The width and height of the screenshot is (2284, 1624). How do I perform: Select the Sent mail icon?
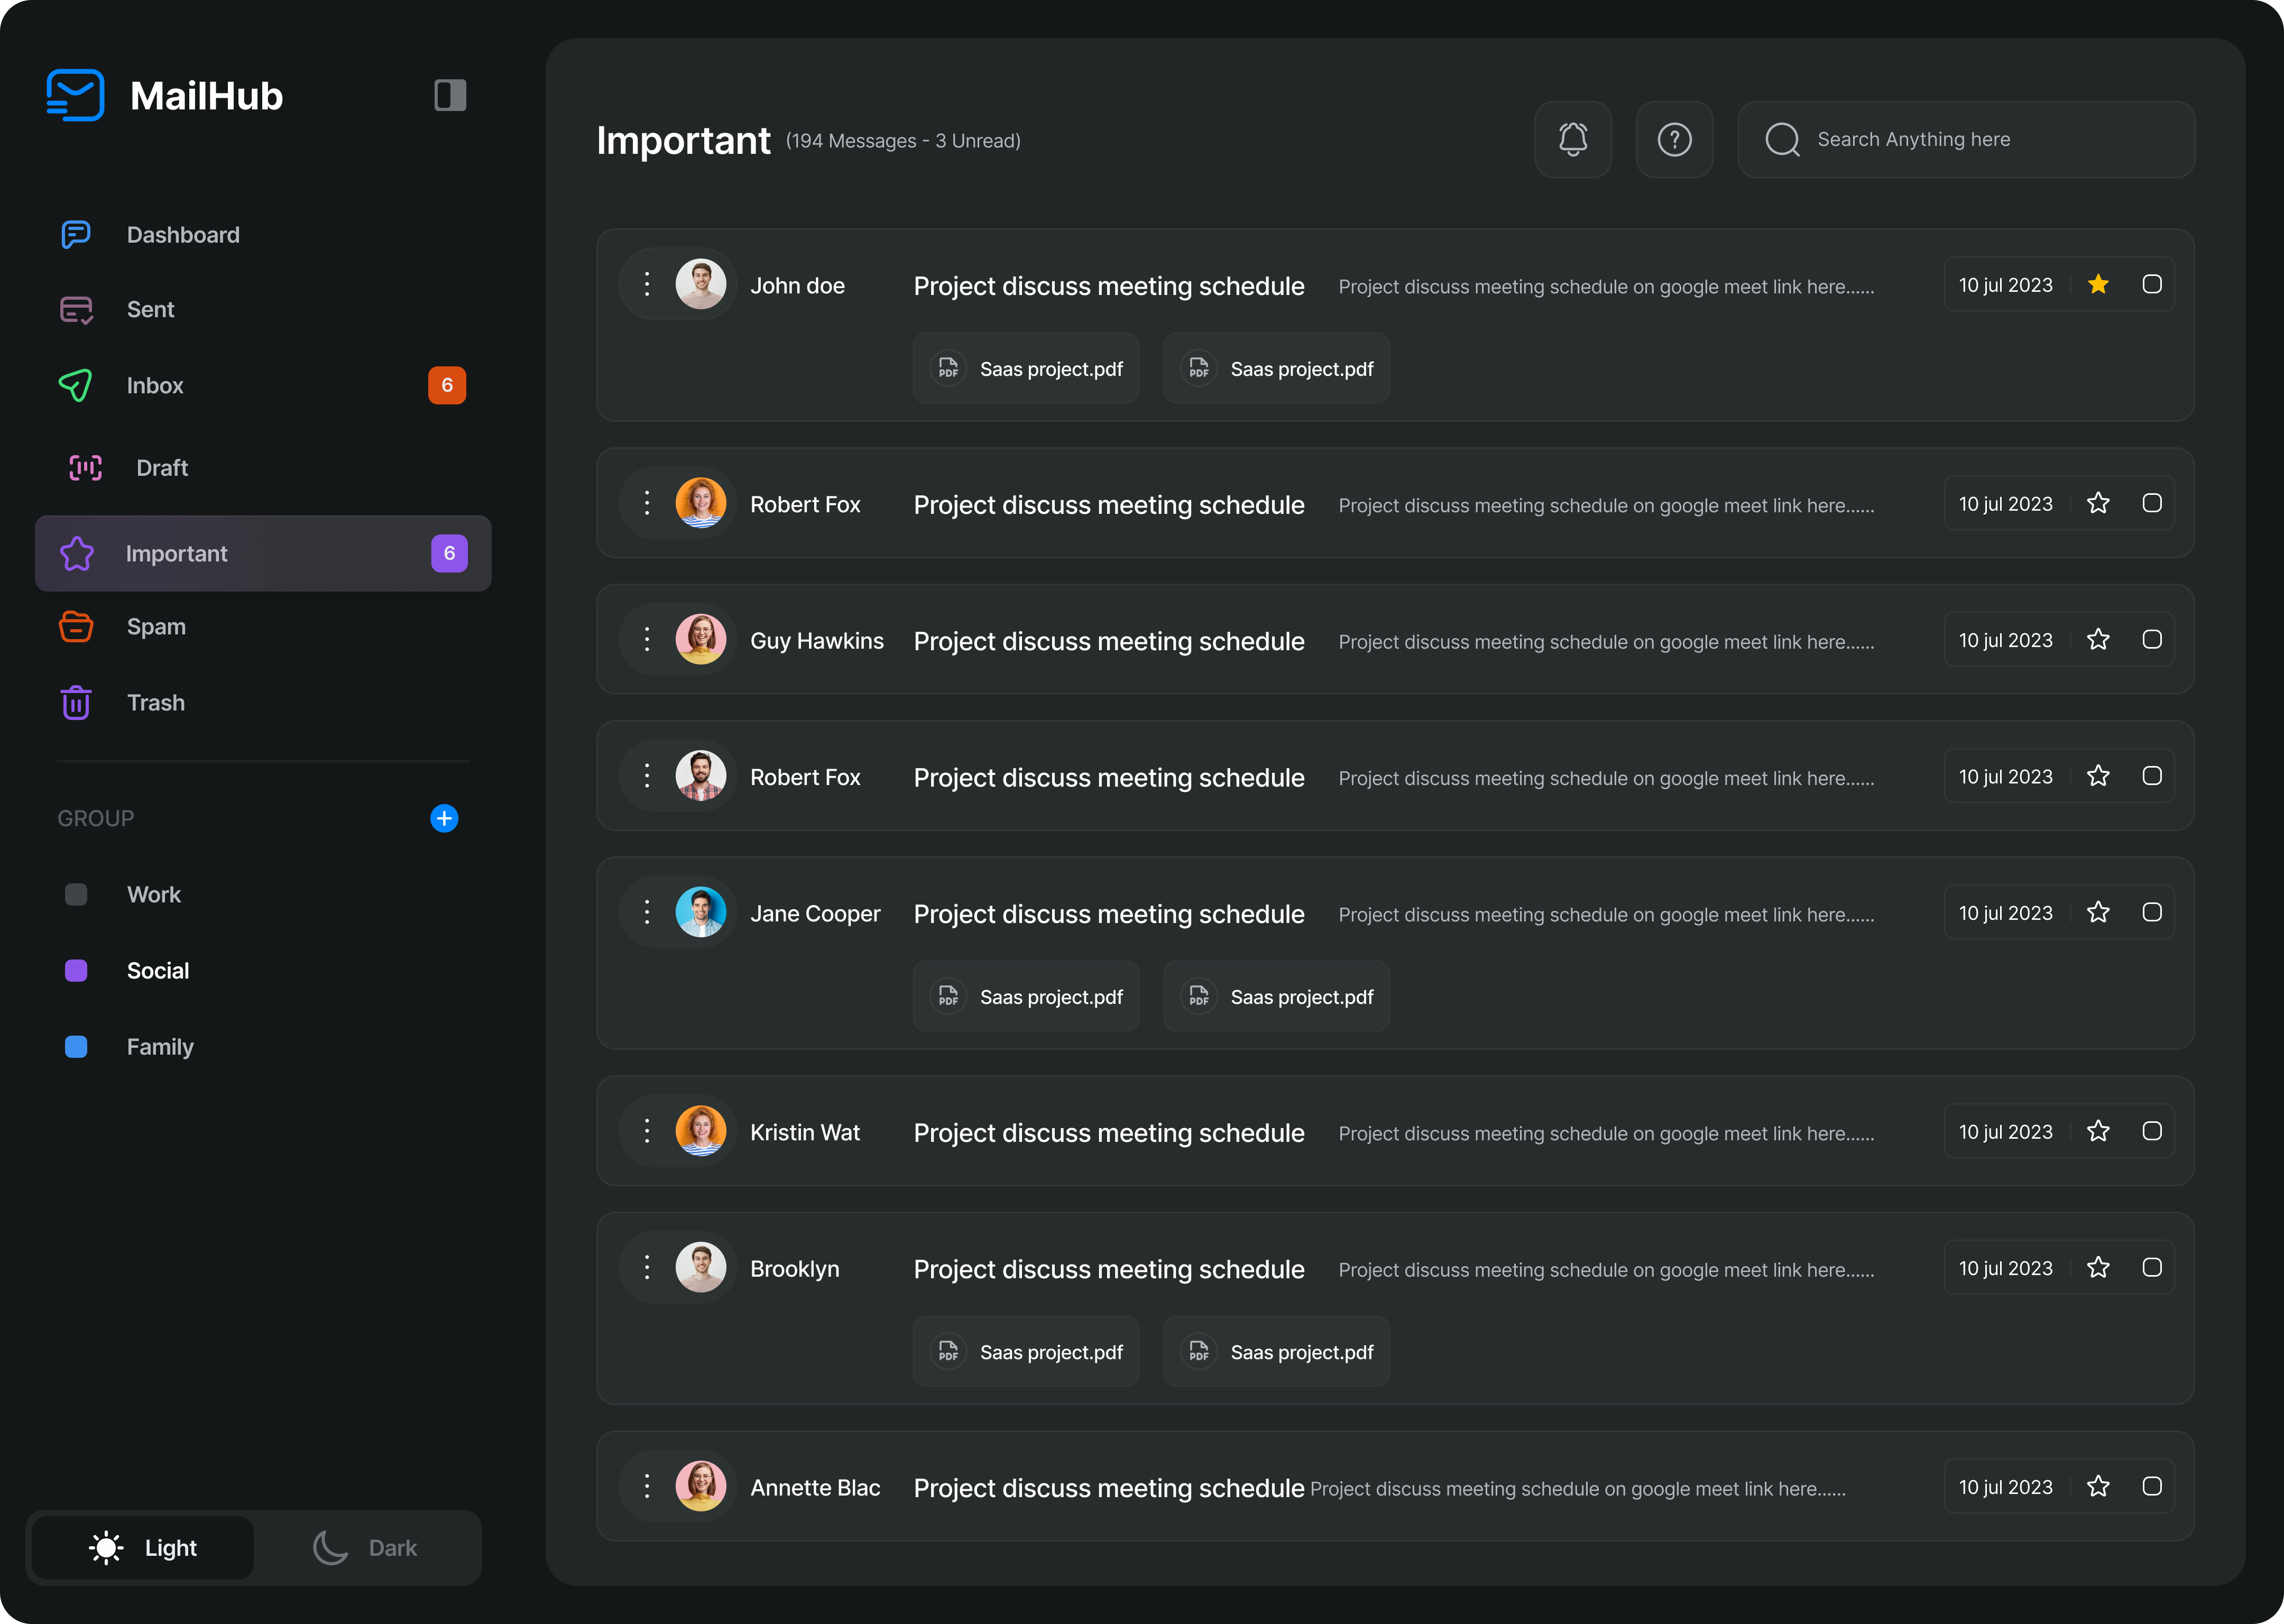76,310
